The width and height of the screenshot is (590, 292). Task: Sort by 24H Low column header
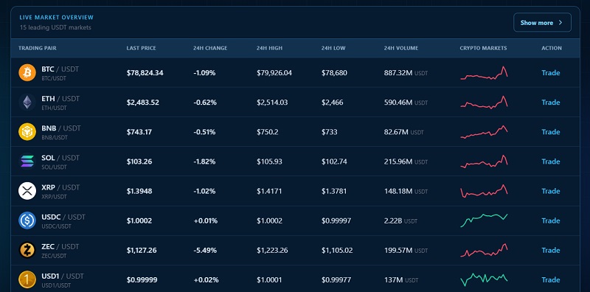tap(333, 48)
